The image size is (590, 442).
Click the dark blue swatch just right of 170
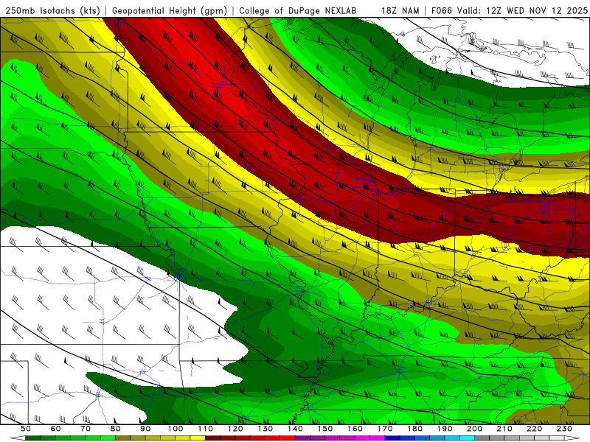click(392, 438)
